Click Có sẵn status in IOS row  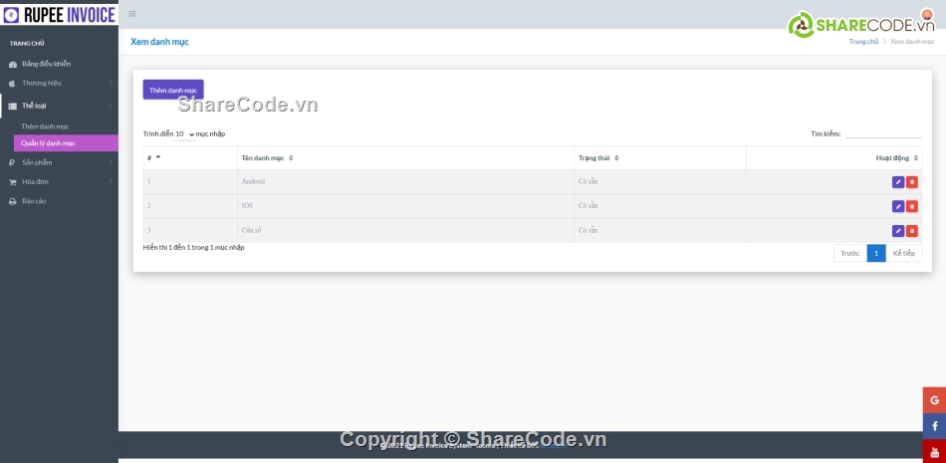pos(589,206)
